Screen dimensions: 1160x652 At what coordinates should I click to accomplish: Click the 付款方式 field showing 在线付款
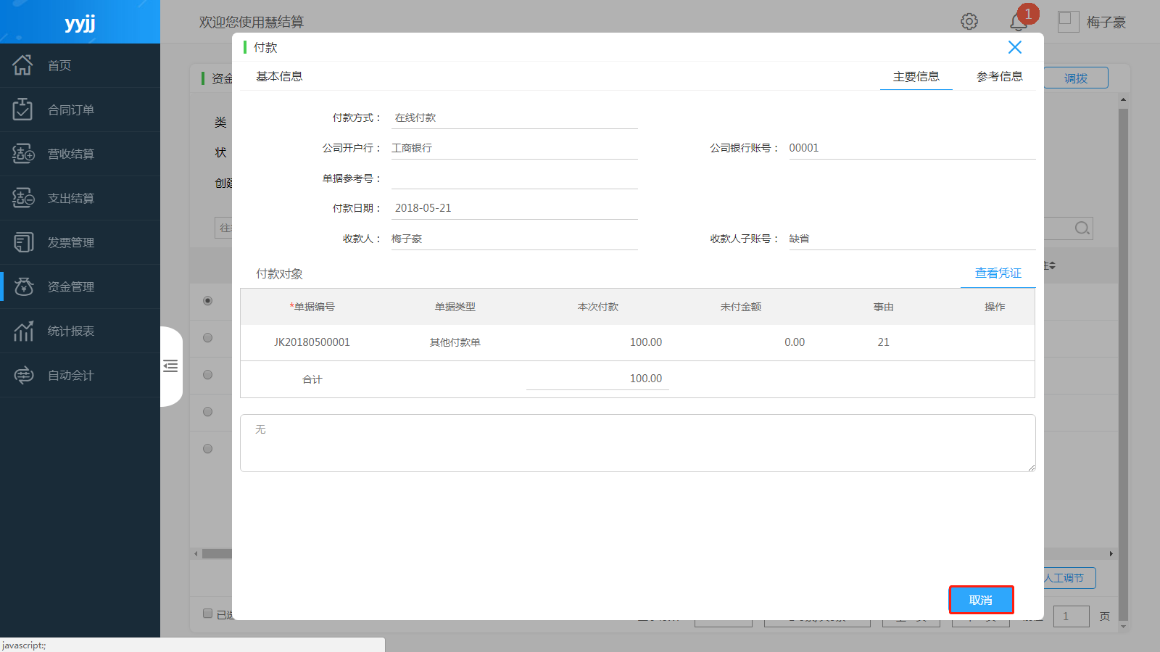click(x=515, y=117)
